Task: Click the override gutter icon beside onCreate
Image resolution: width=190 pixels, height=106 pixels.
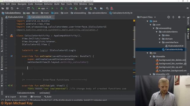Action: point(11,56)
